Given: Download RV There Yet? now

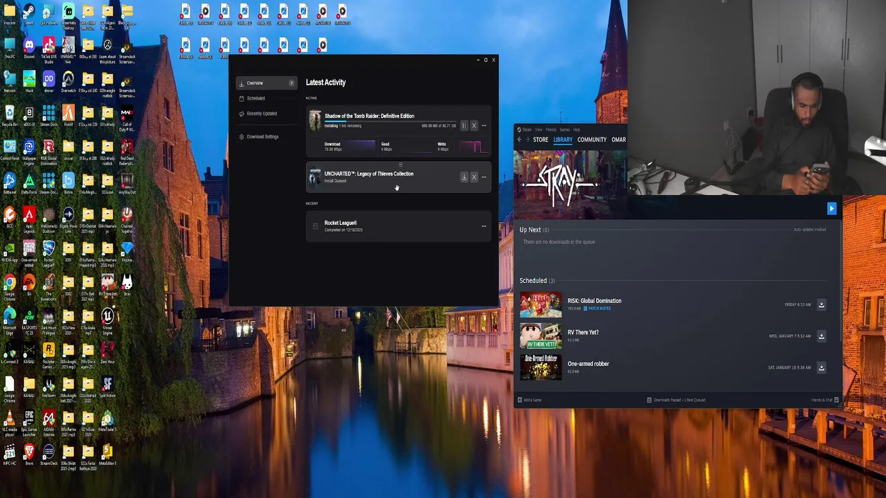Looking at the screenshot, I should point(822,336).
